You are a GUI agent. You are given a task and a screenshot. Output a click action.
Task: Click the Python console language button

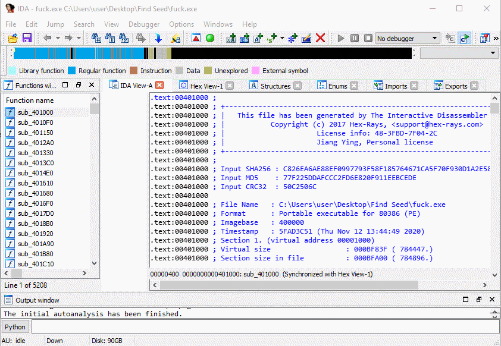[15, 327]
